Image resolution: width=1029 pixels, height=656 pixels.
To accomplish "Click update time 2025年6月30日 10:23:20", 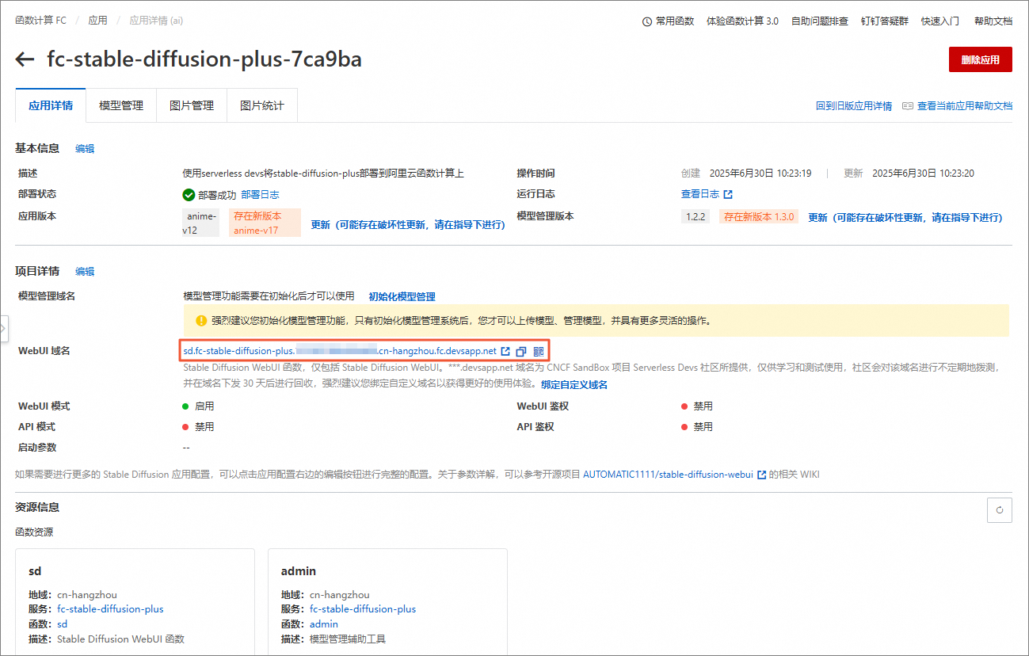I will (923, 174).
